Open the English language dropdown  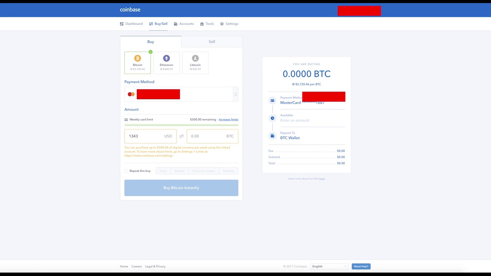[x=329, y=266]
